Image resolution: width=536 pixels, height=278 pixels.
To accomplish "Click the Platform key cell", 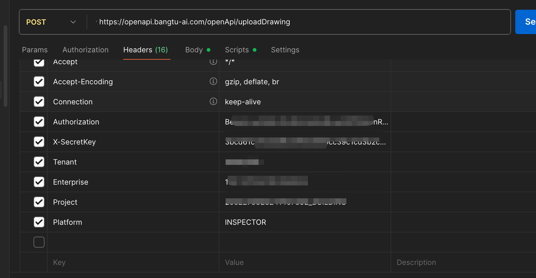I will coord(133,222).
